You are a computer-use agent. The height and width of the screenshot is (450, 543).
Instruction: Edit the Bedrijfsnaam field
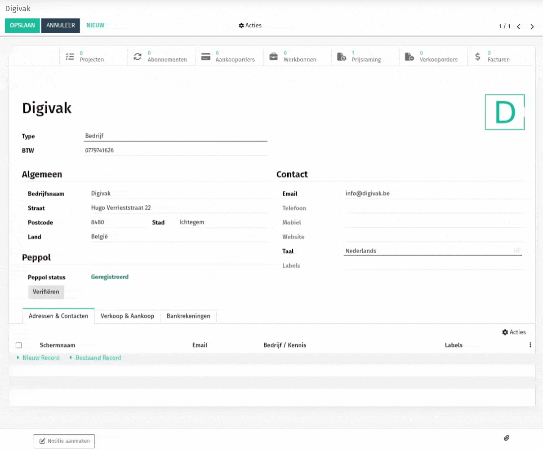(180, 194)
